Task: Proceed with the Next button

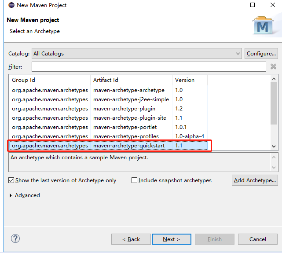Action: (172, 239)
